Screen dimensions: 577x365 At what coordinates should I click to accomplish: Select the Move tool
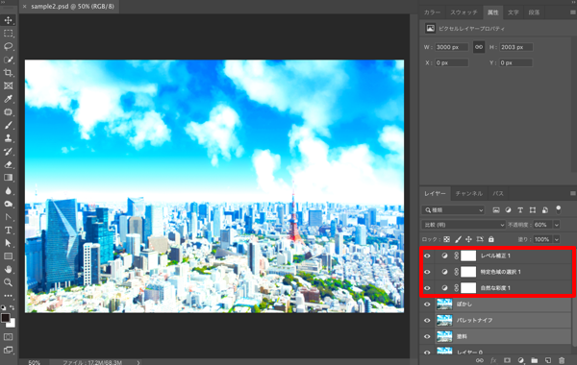click(x=8, y=20)
